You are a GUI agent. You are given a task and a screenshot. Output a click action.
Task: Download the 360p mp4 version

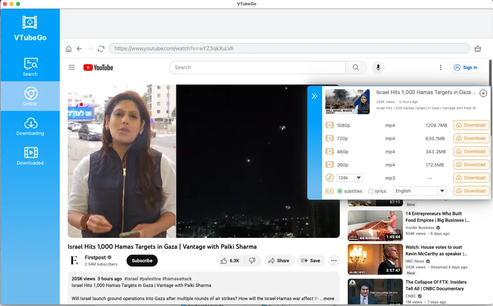[472, 164]
